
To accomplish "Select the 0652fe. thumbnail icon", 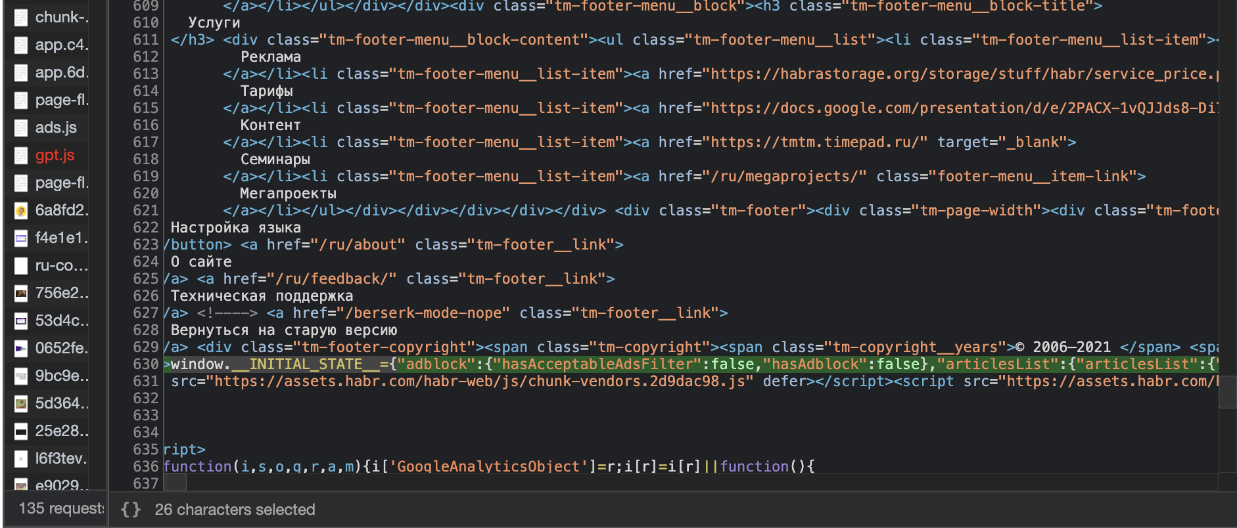I will click(21, 349).
